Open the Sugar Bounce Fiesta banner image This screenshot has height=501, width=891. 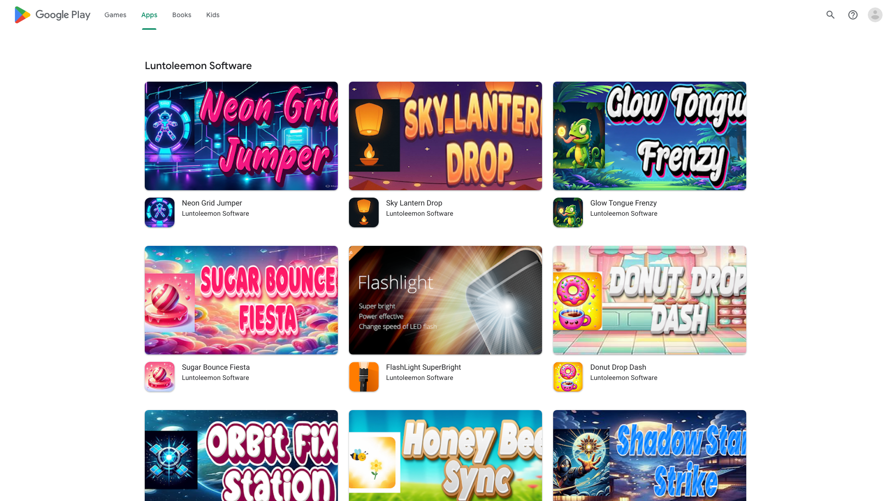click(241, 300)
